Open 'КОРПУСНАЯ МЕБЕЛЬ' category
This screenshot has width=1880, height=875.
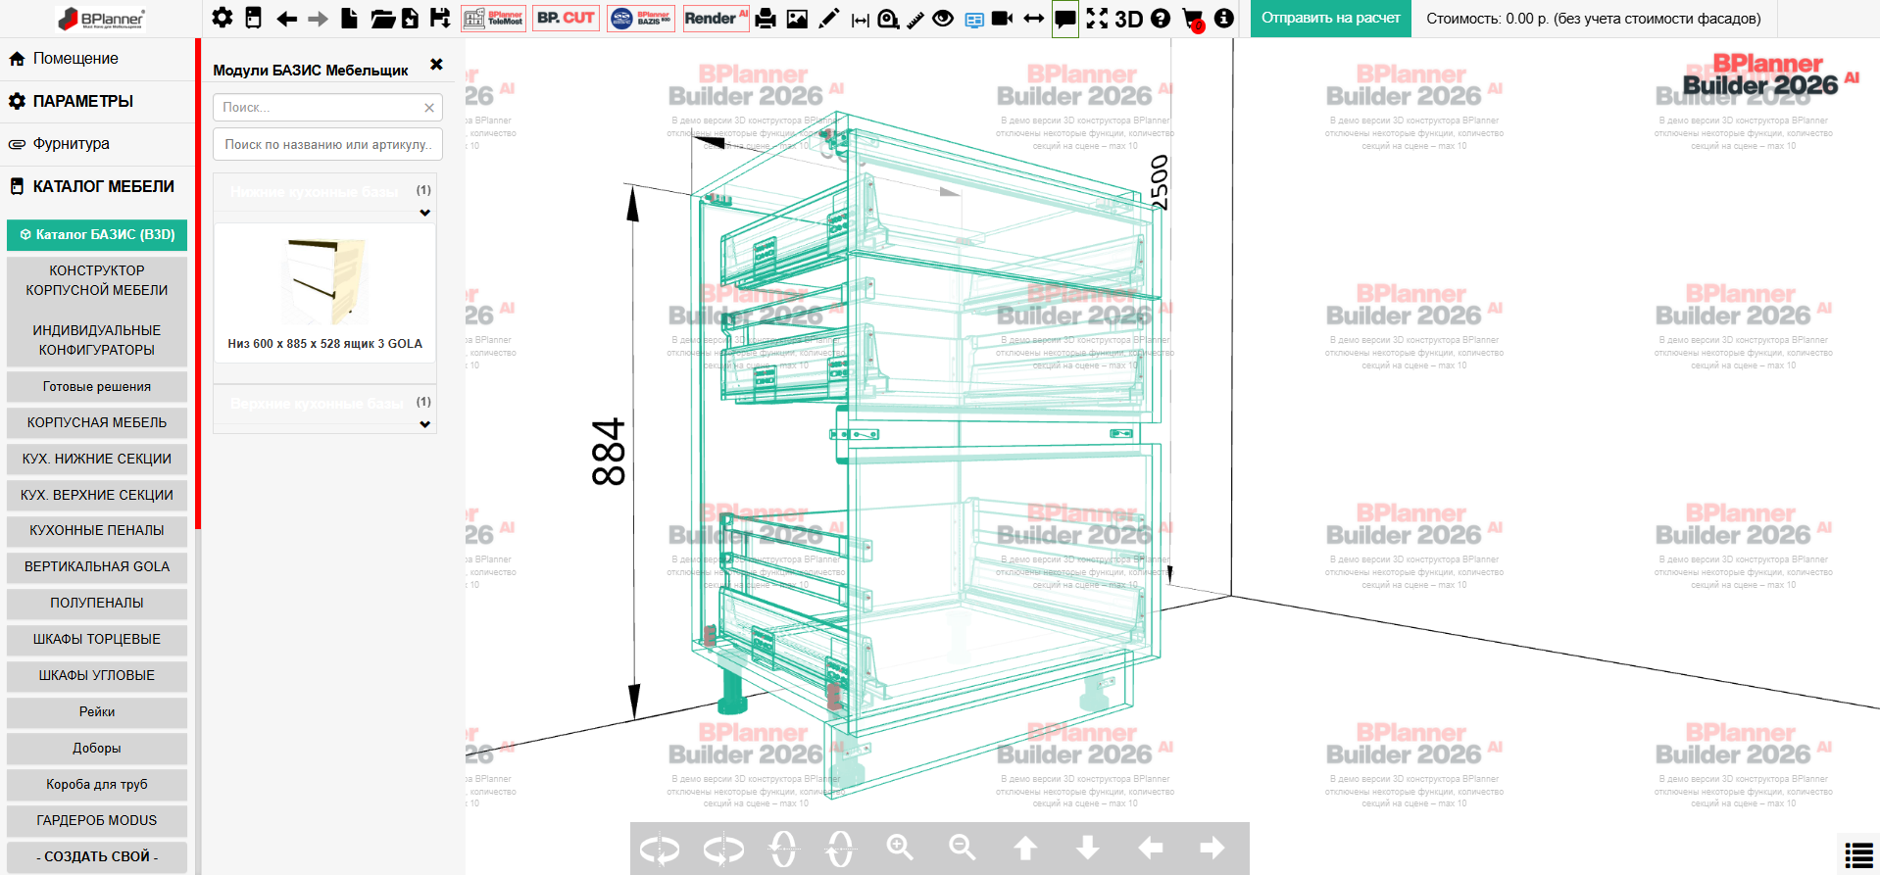(97, 422)
